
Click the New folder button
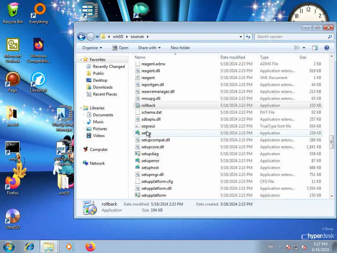pos(180,48)
